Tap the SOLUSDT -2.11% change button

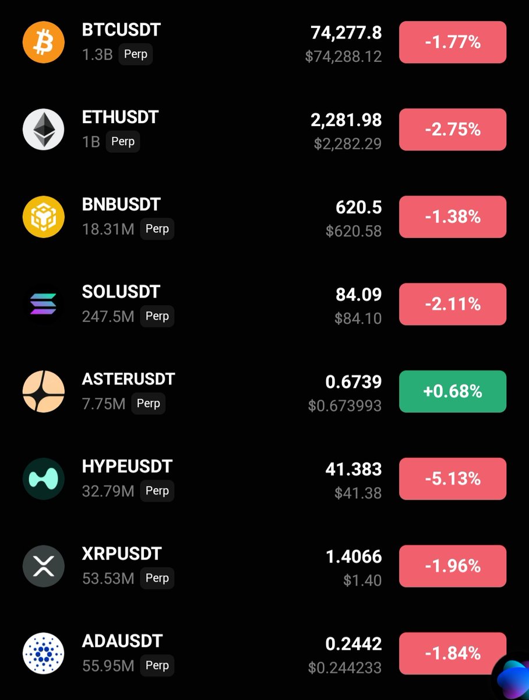click(x=452, y=304)
